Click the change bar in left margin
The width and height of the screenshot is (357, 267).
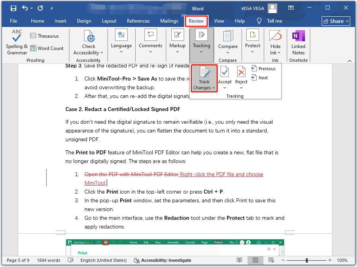pyautogui.click(x=46, y=178)
